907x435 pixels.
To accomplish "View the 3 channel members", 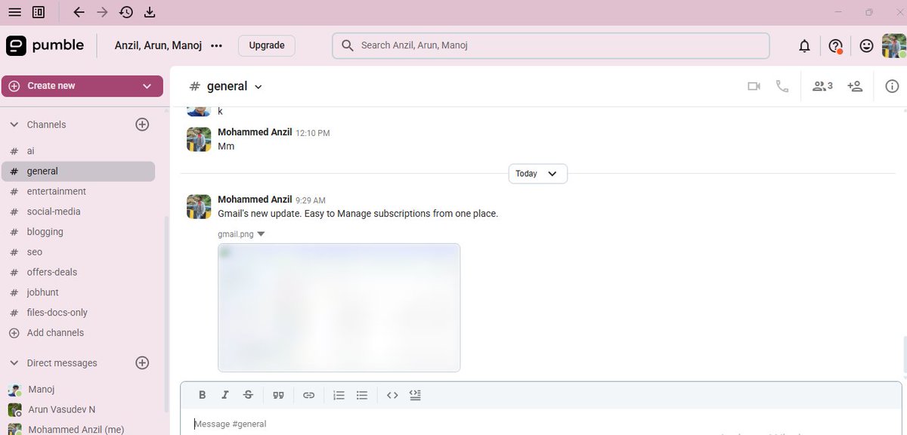I will 822,86.
